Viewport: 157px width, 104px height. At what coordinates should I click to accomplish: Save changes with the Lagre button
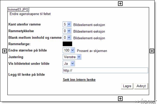pos(127,86)
